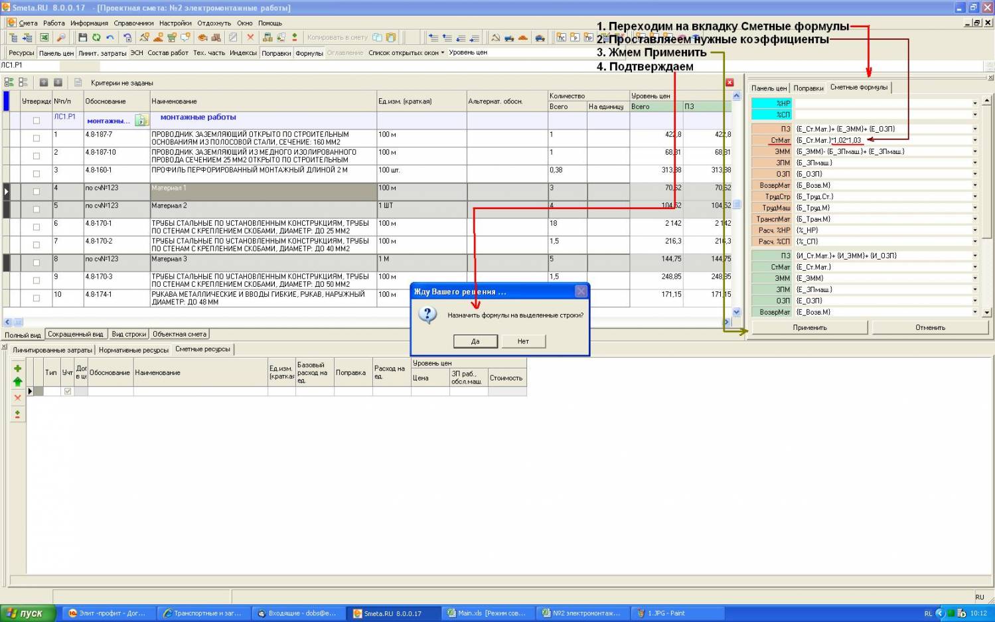995x622 pixels.
Task: Tick the approve checkbox for row 1
Action: [x=37, y=138]
